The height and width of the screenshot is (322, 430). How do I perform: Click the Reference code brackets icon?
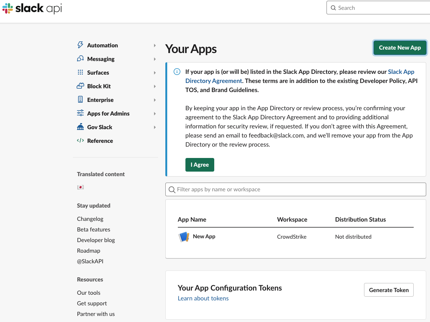coord(80,141)
